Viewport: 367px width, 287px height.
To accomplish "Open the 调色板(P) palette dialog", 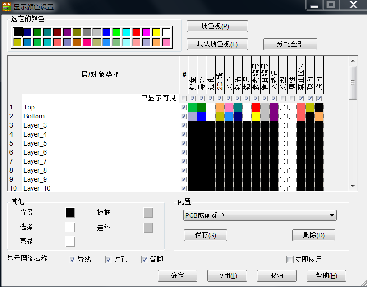I will (x=217, y=26).
